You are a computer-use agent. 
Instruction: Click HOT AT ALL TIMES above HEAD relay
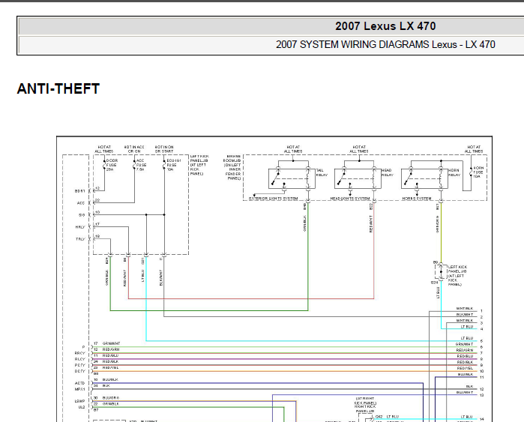tap(359, 149)
